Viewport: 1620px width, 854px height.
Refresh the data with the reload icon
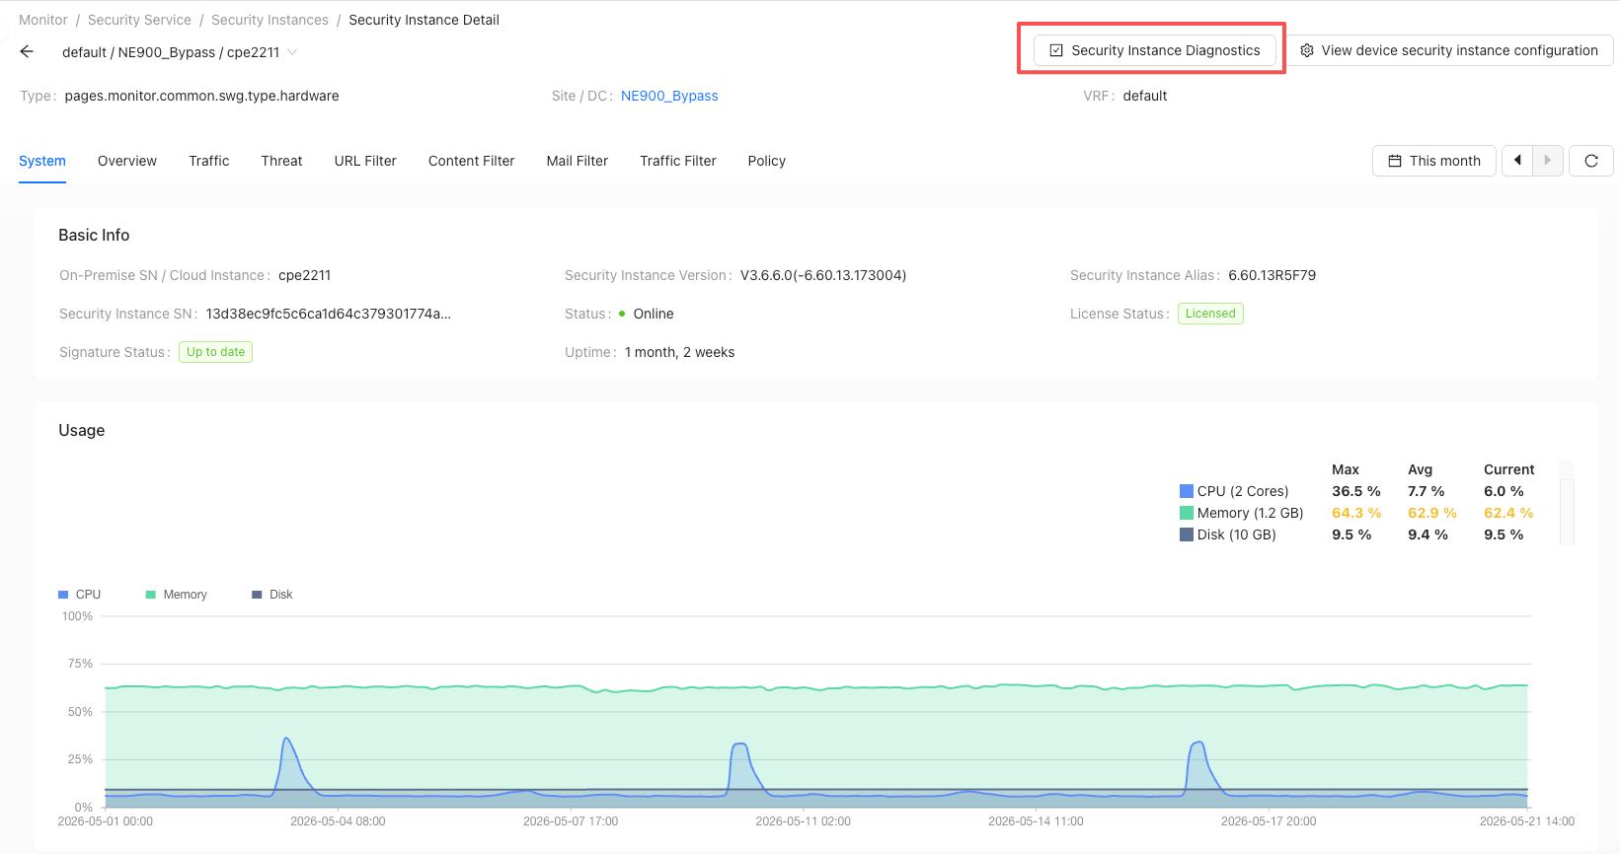point(1591,161)
